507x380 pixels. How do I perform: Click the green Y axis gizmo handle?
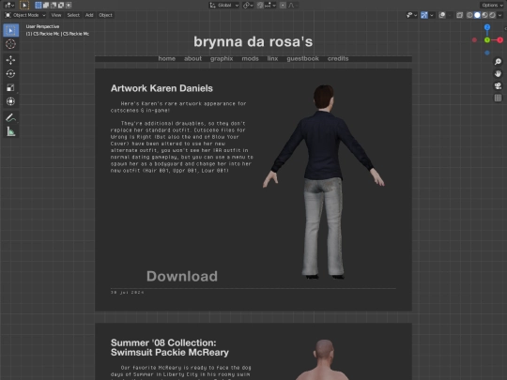(487, 40)
